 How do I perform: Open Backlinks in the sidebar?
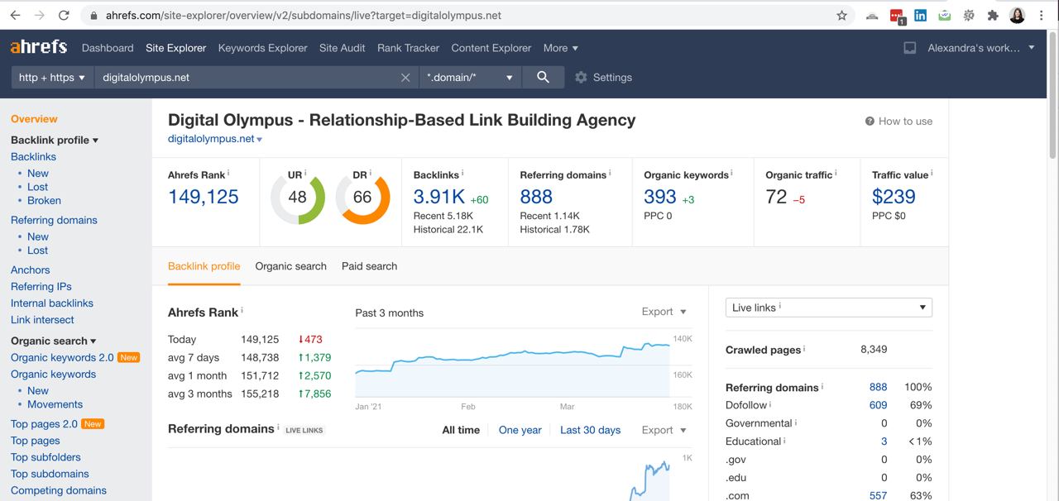click(34, 156)
